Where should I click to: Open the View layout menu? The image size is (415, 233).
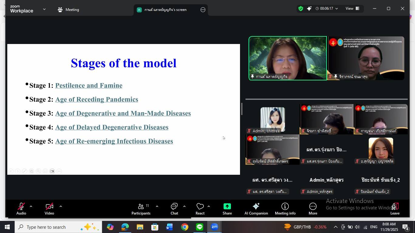click(x=352, y=9)
